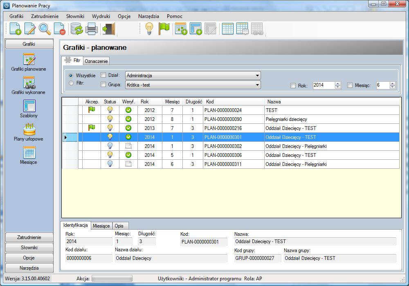
Task: Enable the Grupa checkbox
Action: point(103,85)
